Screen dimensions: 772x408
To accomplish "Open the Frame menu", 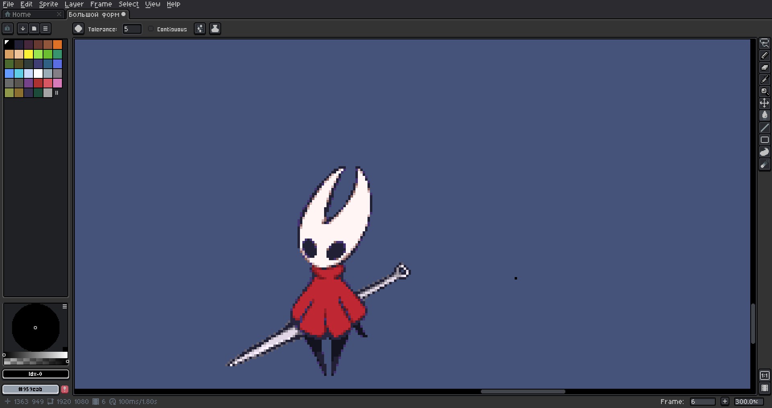I will coord(101,4).
